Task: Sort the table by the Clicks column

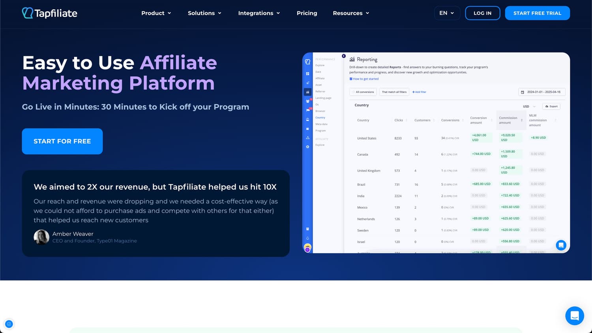Action: click(x=401, y=120)
